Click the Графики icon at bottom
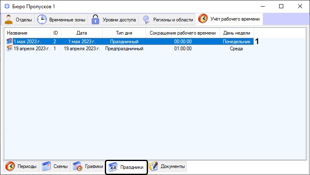This screenshot has width=310, height=175. point(78,166)
